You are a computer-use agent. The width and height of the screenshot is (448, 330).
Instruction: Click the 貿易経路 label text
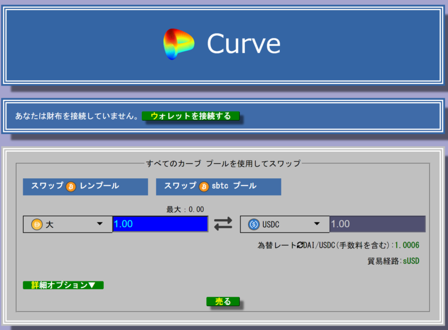[383, 261]
